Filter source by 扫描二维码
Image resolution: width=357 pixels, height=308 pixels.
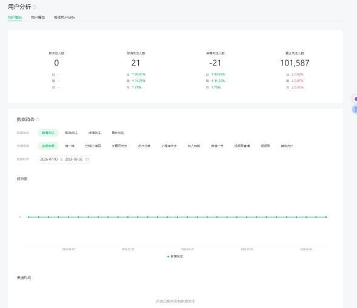[x=93, y=146]
